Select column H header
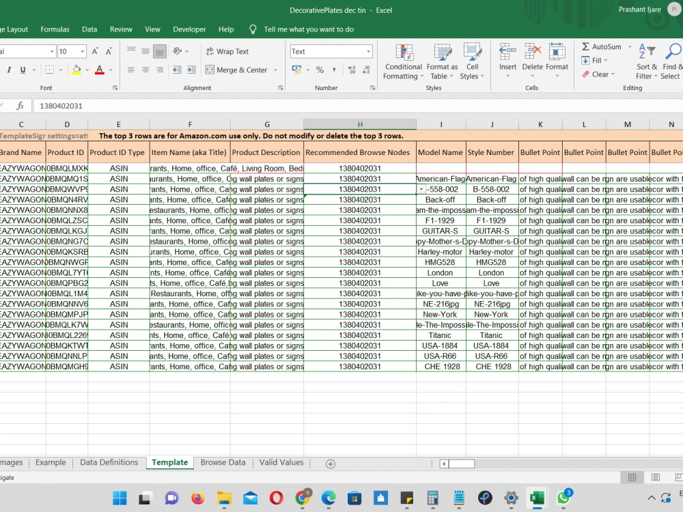The height and width of the screenshot is (512, 683). (360, 124)
